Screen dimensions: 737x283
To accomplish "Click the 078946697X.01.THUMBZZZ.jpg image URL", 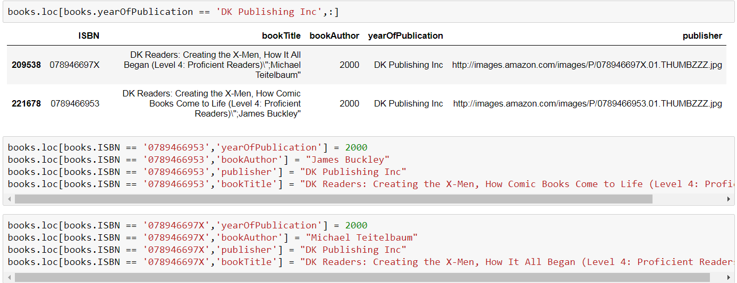I will click(x=587, y=65).
